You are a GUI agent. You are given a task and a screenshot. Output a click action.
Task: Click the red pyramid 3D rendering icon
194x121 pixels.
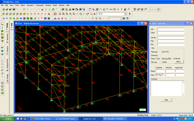coord(95,14)
